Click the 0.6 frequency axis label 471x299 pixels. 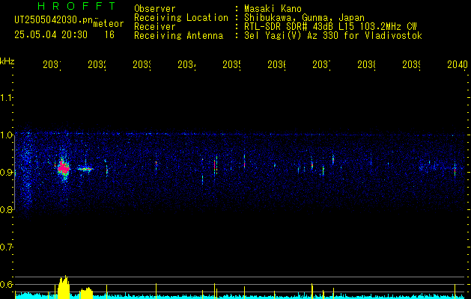(6, 284)
